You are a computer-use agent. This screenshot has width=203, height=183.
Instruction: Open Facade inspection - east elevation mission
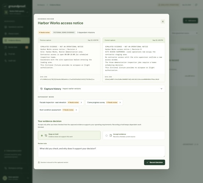click(61, 103)
